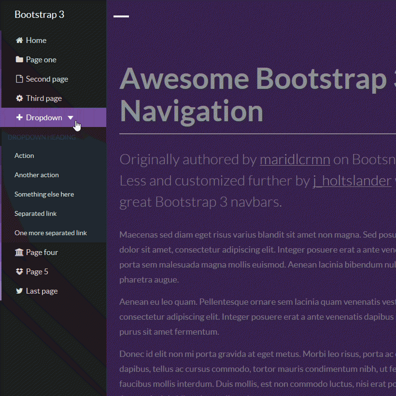Choose Another action from dropdown
The width and height of the screenshot is (396, 396).
tap(37, 175)
